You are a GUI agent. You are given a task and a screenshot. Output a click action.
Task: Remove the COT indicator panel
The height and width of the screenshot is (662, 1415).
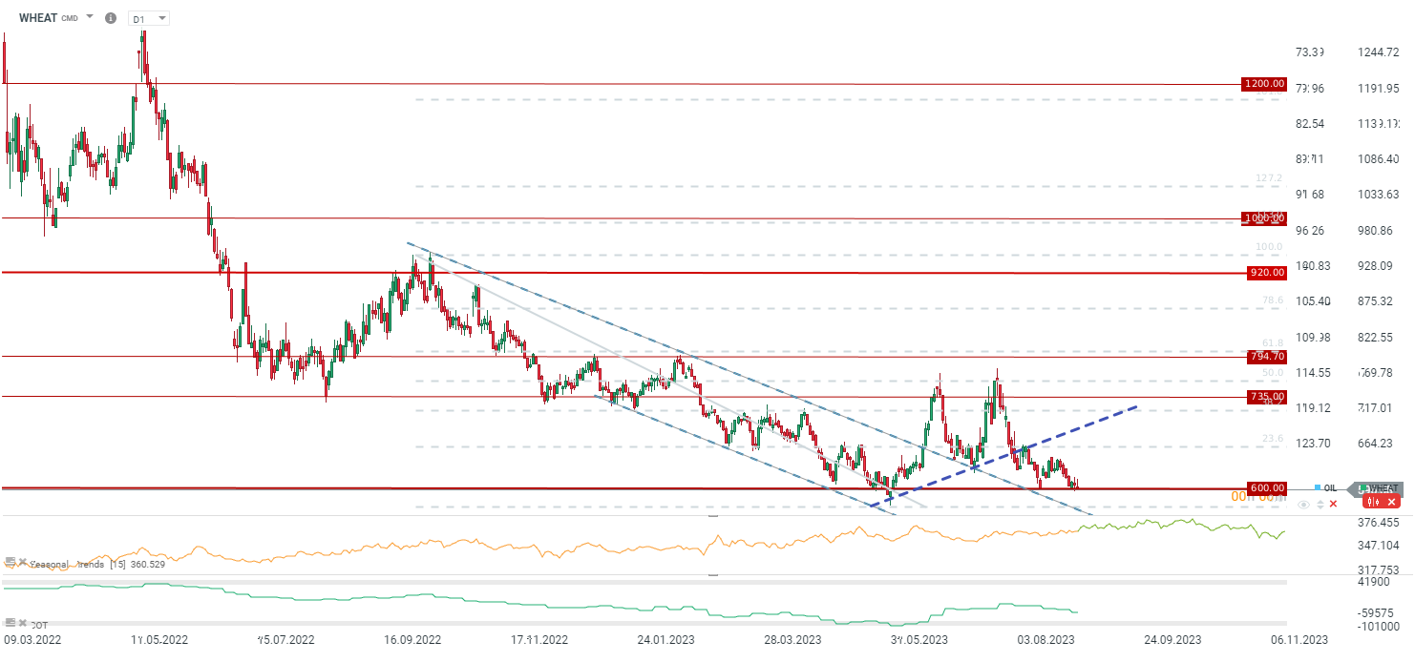point(21,622)
